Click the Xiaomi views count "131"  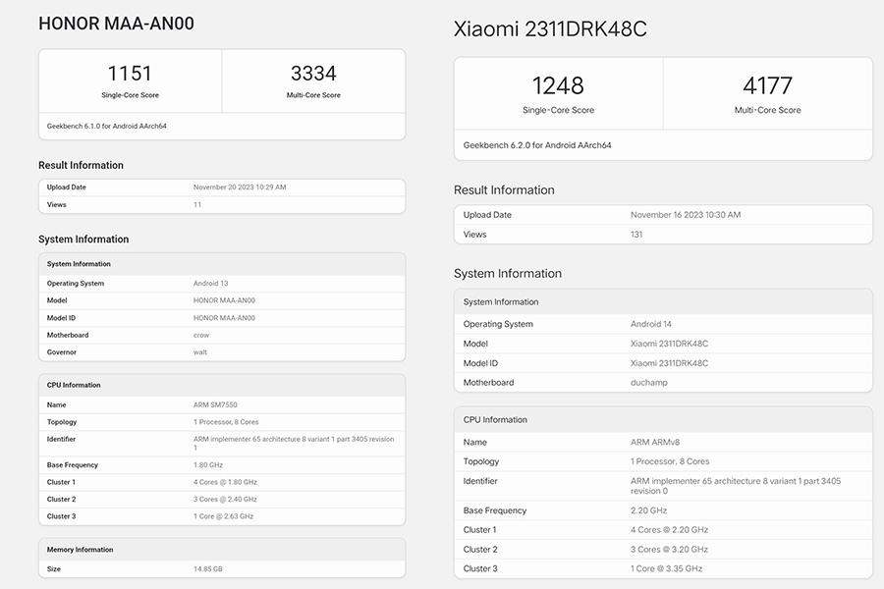click(636, 235)
